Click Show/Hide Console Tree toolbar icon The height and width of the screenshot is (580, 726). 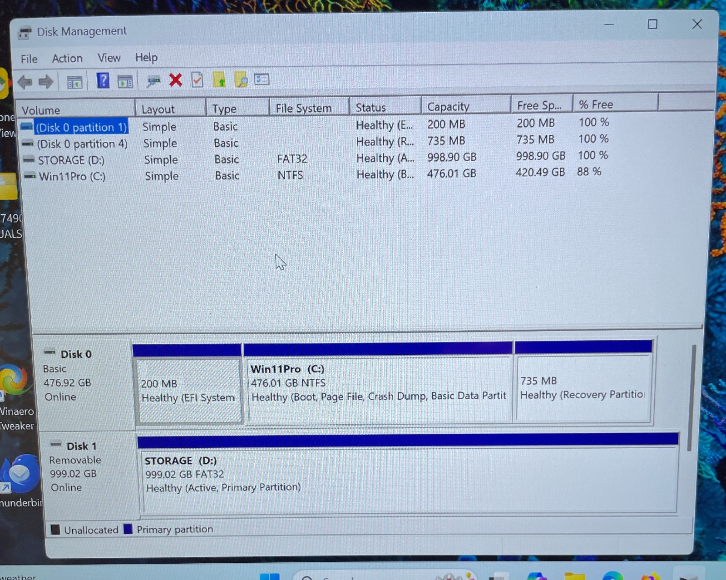point(74,82)
